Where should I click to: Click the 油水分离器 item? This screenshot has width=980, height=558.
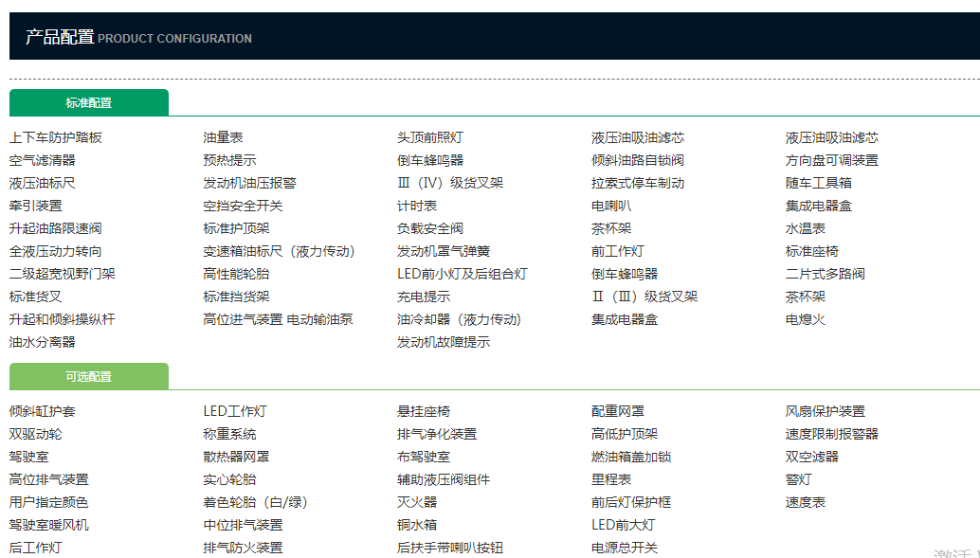click(43, 342)
